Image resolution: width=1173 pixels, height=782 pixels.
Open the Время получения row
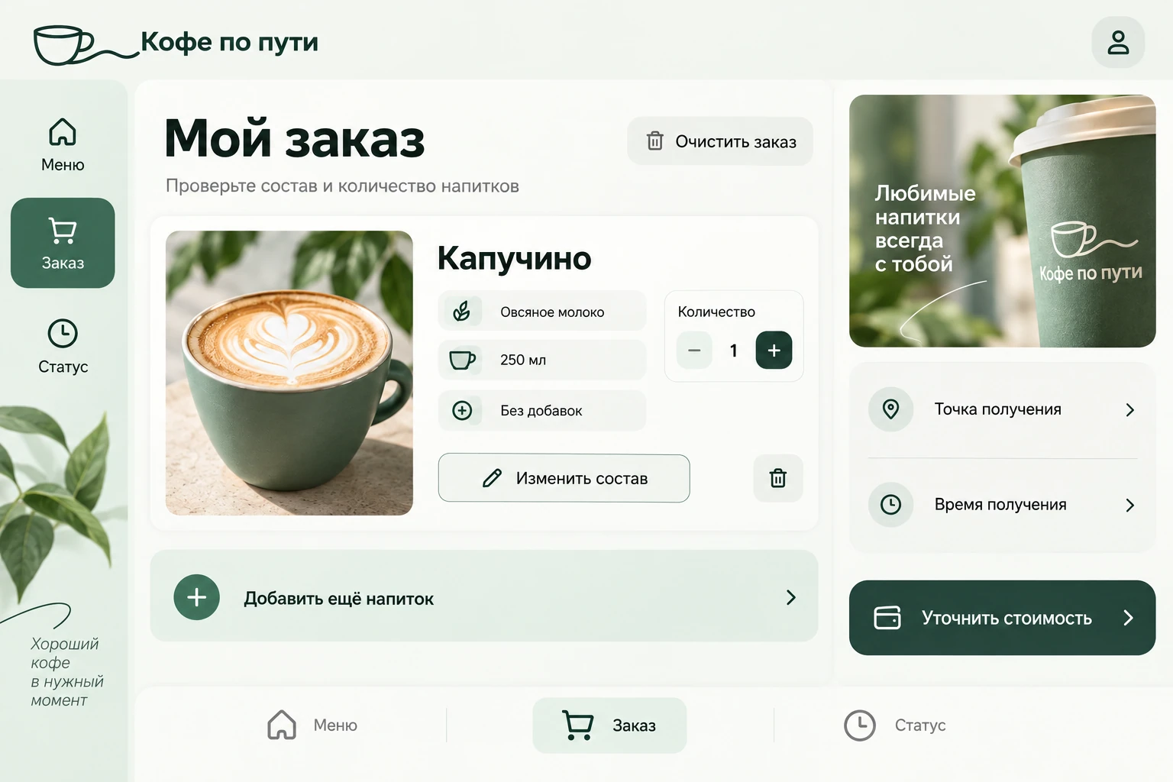pos(1003,505)
